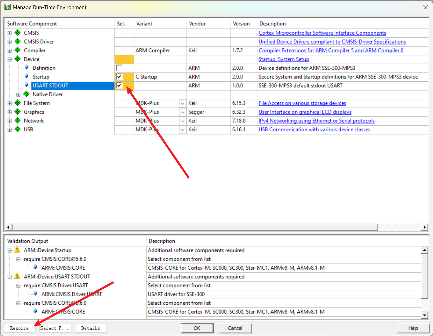This screenshot has height=336, width=433.
Task: Click warning icon beside ARM::Device:USART STDOUT
Action: click(x=17, y=276)
